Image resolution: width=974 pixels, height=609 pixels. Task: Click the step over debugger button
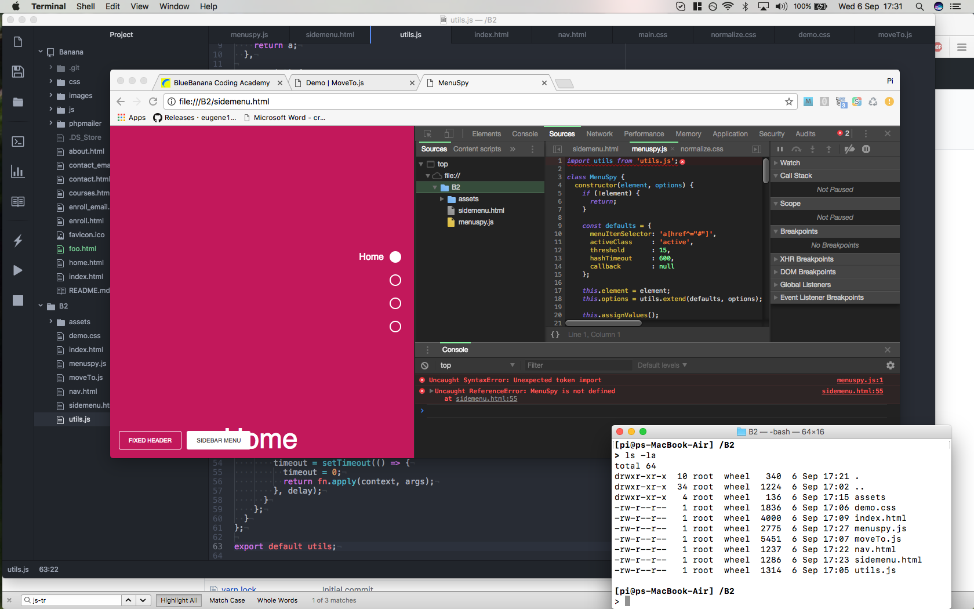[x=797, y=150]
